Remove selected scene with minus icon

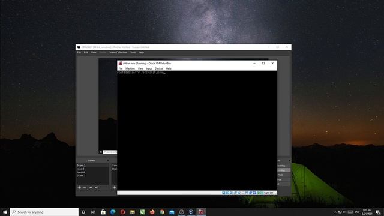coord(85,187)
